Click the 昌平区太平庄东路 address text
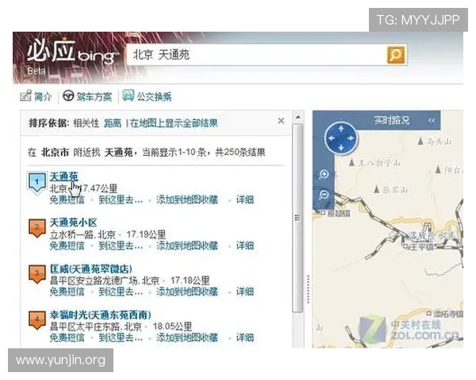 [x=85, y=326]
